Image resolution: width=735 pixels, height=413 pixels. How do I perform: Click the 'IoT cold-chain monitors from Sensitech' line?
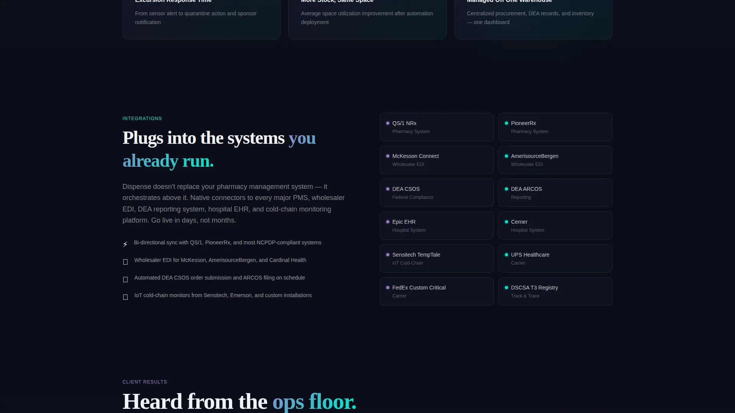[223, 295]
